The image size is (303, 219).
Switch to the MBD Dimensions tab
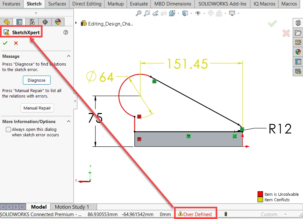(173, 4)
